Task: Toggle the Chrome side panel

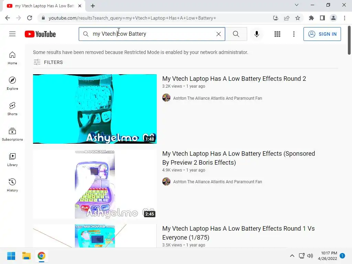Action: (x=322, y=18)
